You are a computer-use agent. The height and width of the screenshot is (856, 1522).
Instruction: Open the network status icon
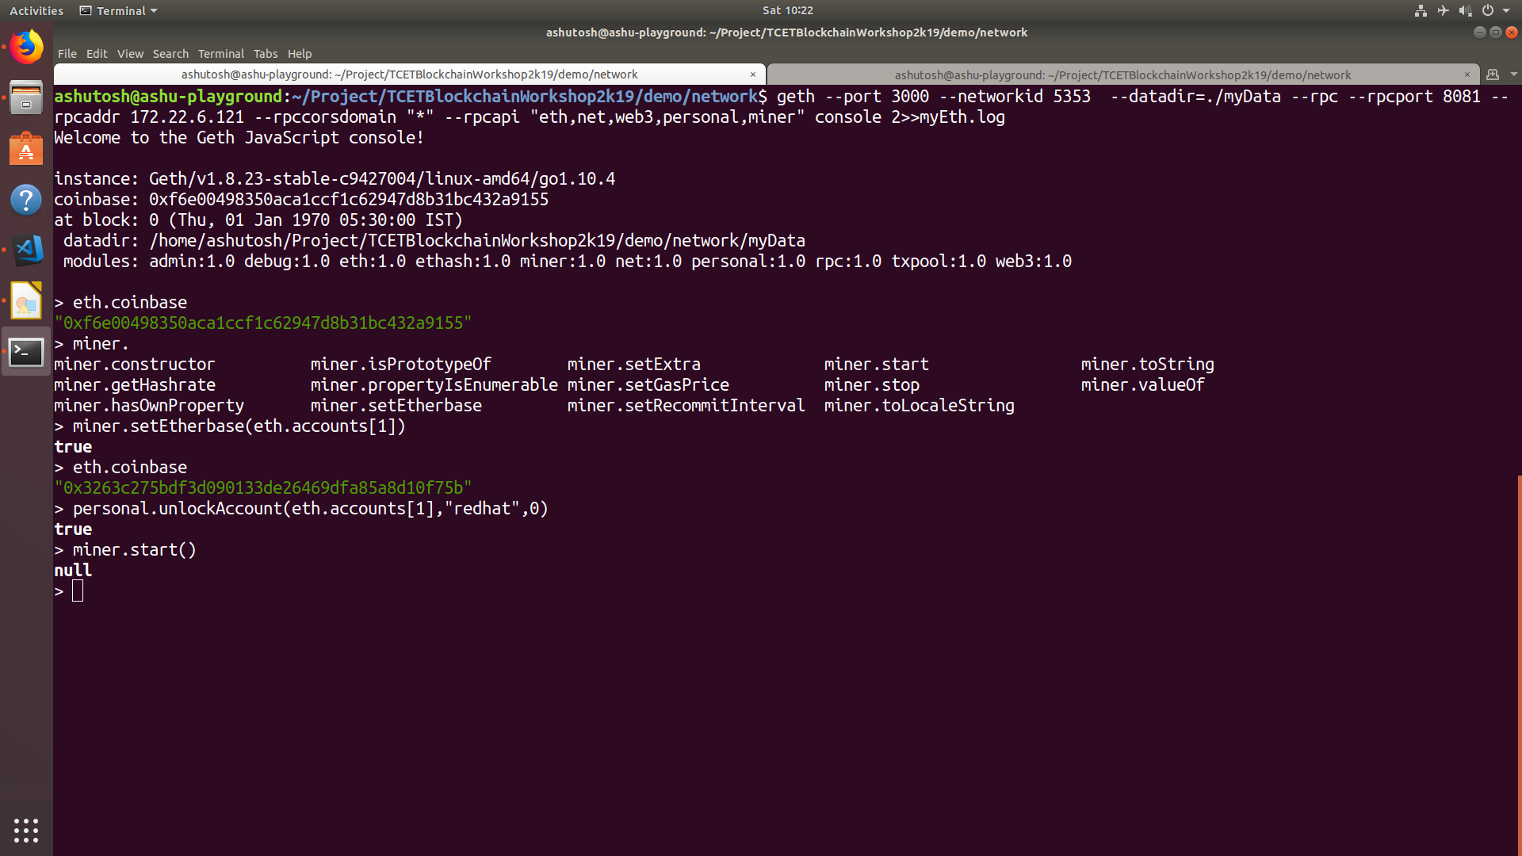pyautogui.click(x=1421, y=10)
